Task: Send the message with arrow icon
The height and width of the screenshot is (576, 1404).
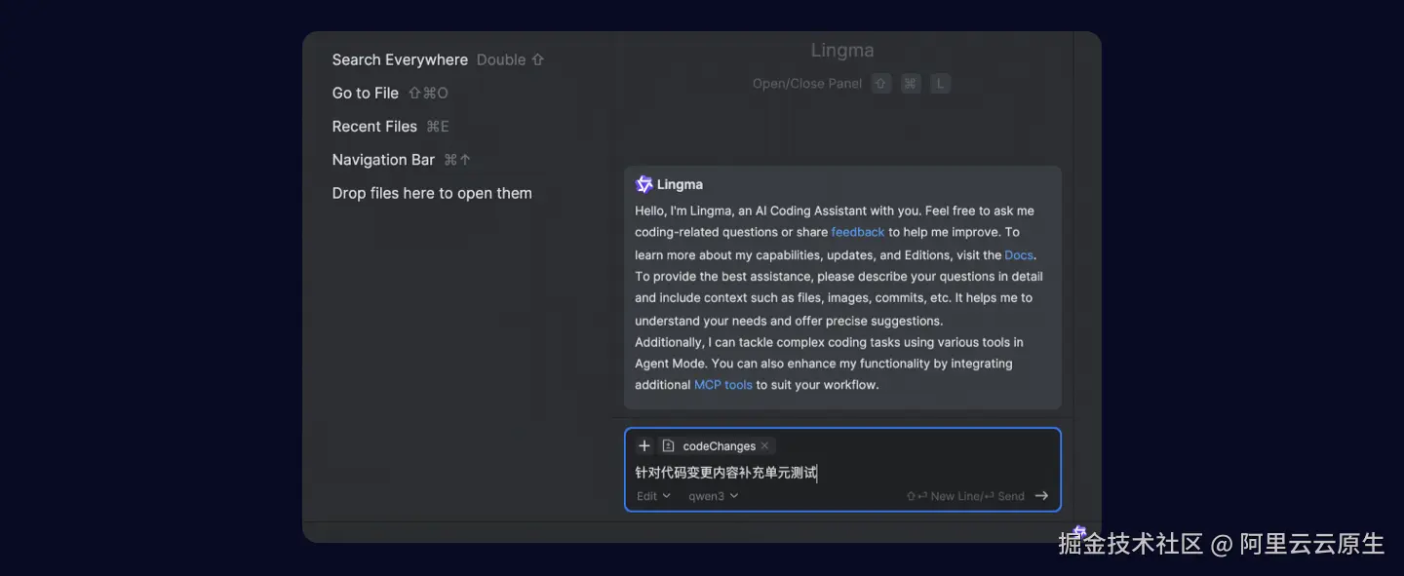Action: point(1041,496)
